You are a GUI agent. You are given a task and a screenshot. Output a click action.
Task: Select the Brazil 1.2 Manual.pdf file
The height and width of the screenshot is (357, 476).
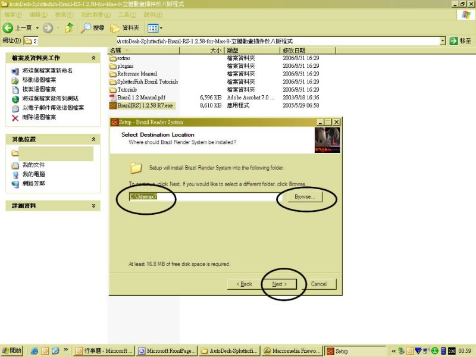(x=138, y=98)
